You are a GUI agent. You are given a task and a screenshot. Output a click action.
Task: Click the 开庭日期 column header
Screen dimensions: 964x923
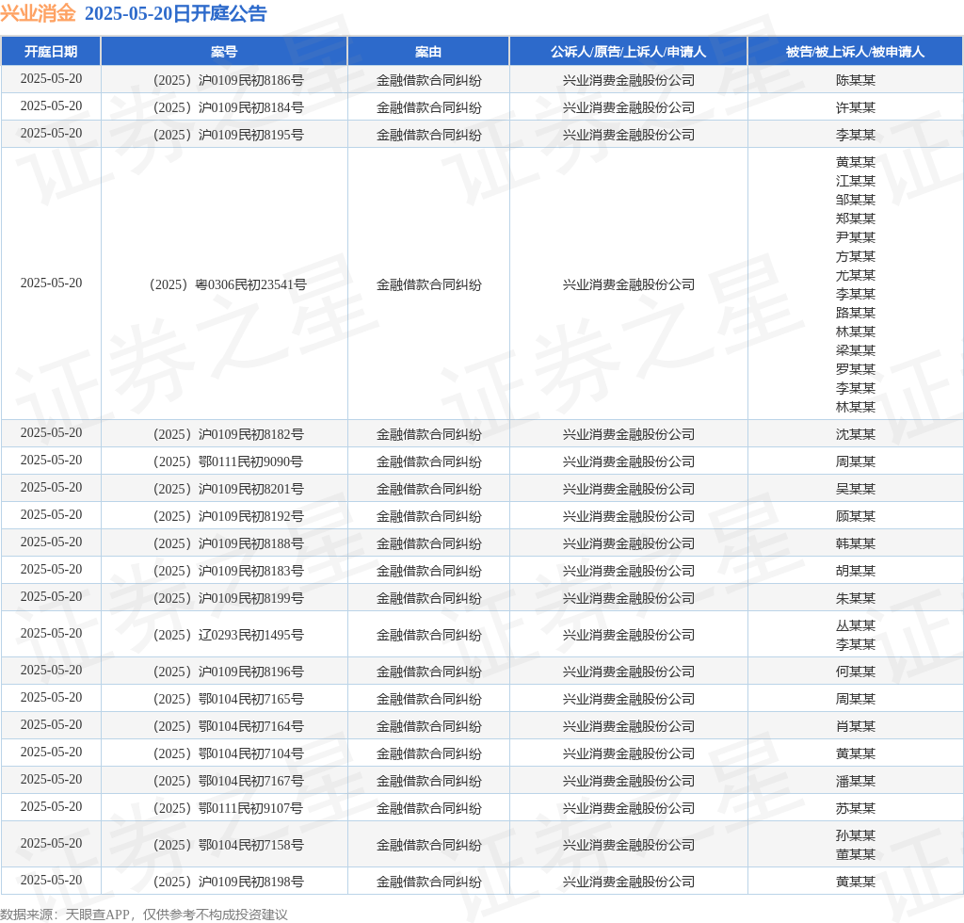pyautogui.click(x=51, y=52)
